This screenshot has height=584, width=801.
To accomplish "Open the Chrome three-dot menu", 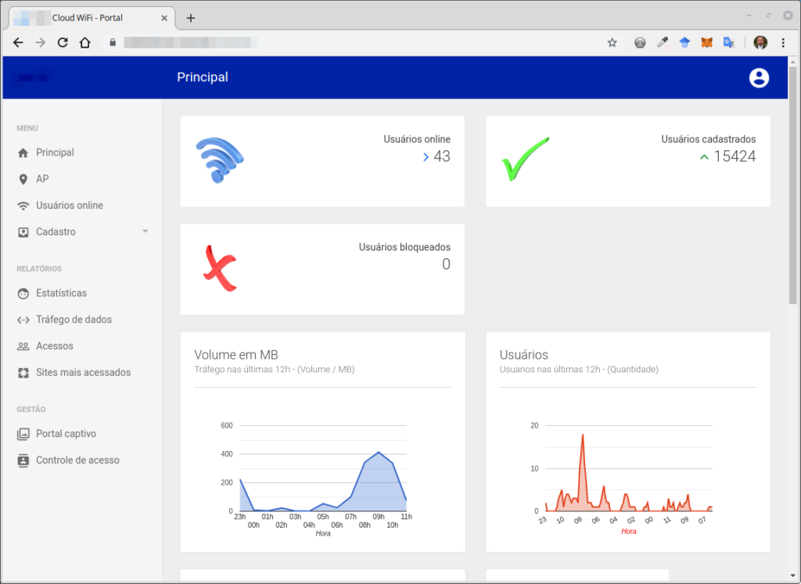I will (783, 43).
